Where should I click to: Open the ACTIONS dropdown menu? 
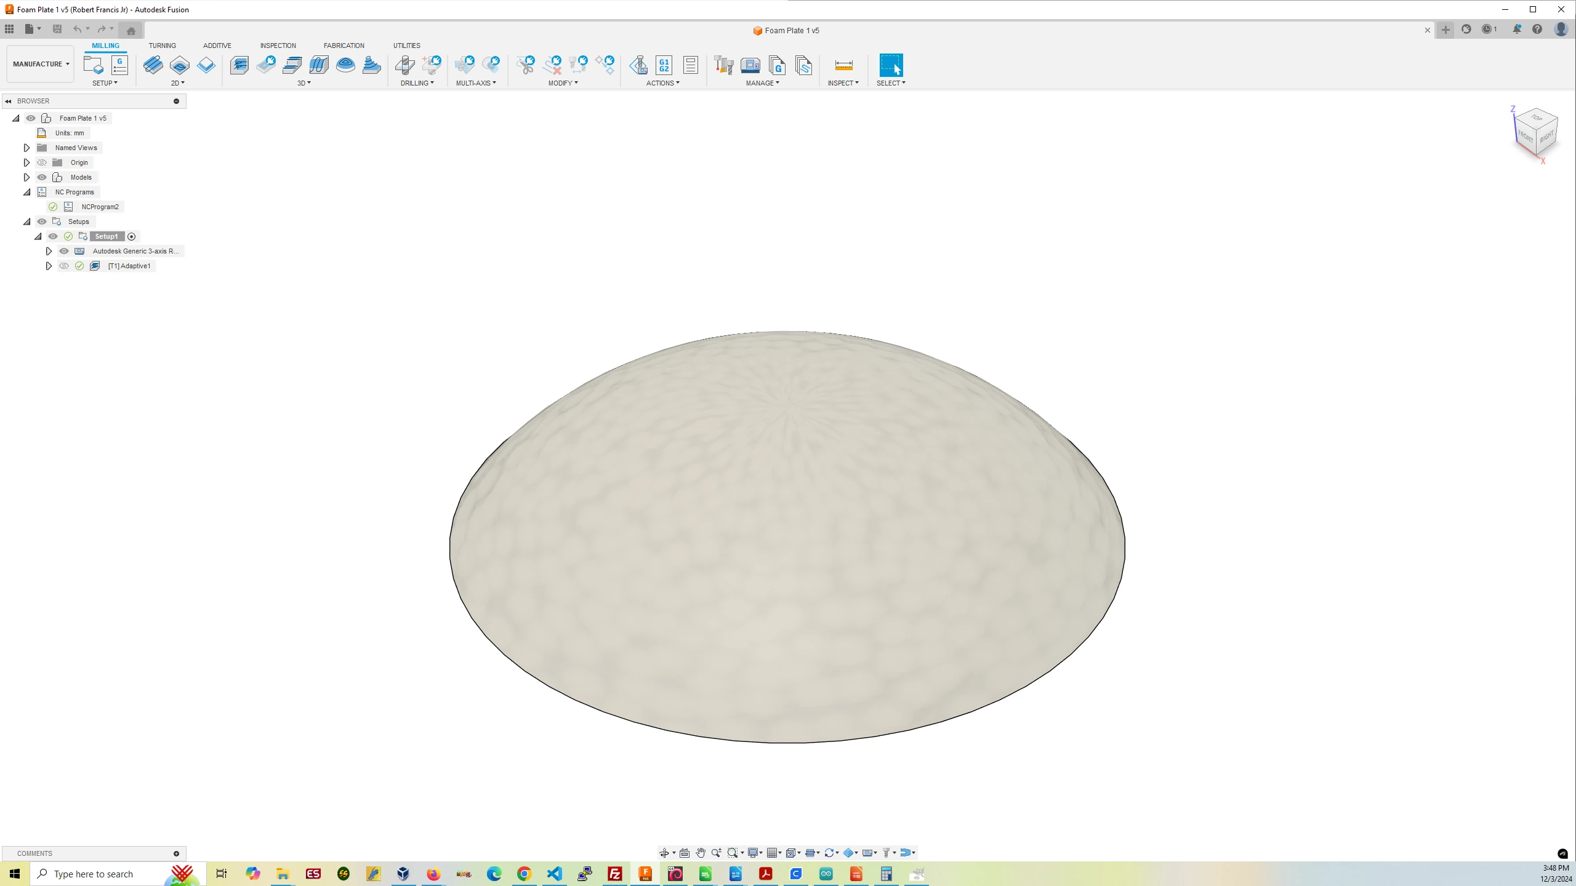coord(662,83)
